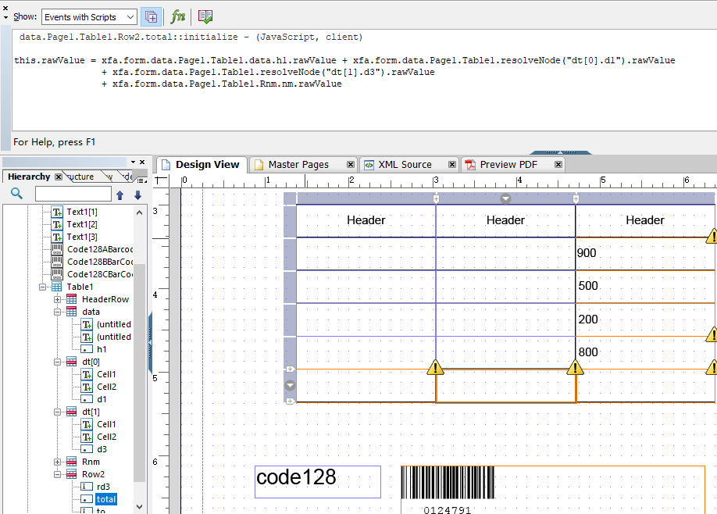Screen dimensions: 717x514
Task: Open the Show events dropdown
Action: click(x=89, y=17)
